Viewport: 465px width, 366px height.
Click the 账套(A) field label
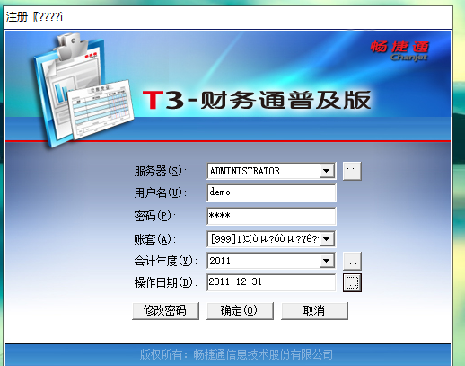[x=154, y=239]
